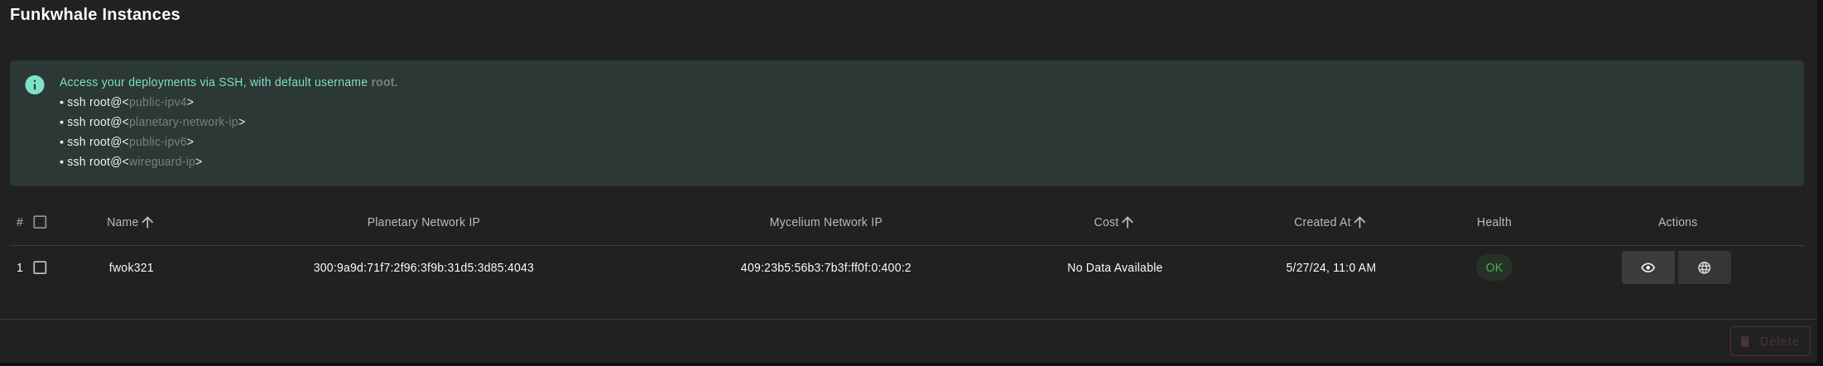Click the planetary IP address starting with 300:9a9d
Image resolution: width=1823 pixels, height=366 pixels.
click(x=423, y=267)
